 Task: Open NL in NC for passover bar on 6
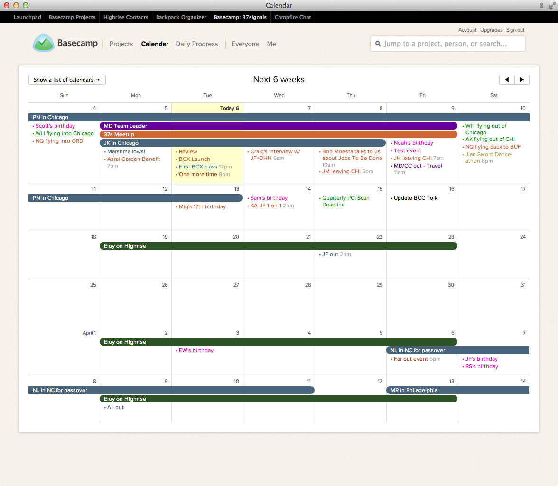click(x=457, y=350)
